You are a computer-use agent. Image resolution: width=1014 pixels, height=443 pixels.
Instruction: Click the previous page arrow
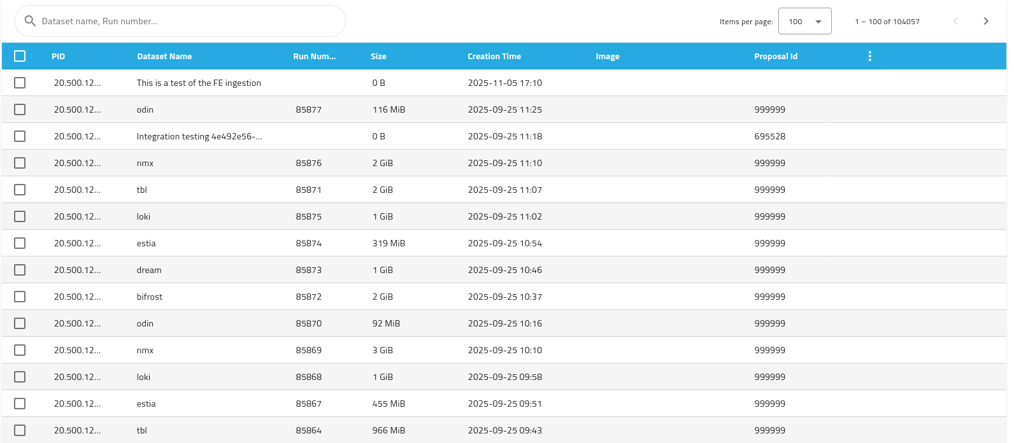955,21
